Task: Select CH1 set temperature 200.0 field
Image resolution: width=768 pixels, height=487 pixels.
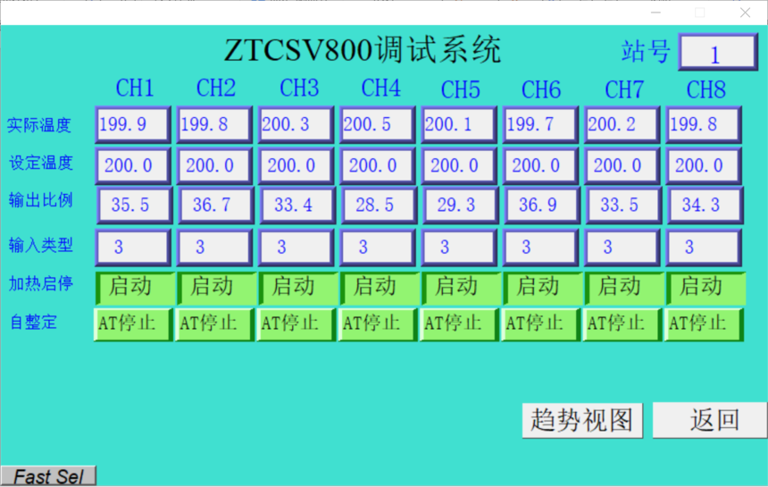Action: click(x=133, y=165)
